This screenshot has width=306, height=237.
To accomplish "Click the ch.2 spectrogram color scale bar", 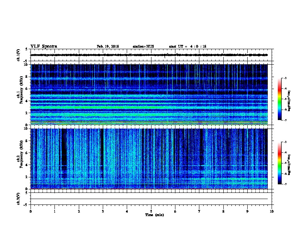I will pos(280,163).
